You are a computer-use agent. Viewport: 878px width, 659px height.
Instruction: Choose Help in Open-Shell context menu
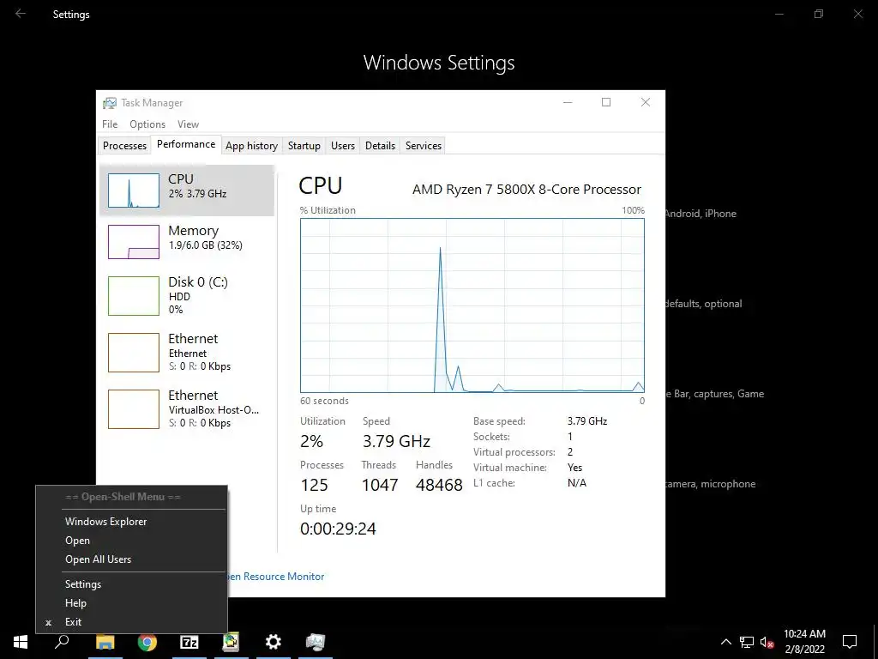coord(131,603)
